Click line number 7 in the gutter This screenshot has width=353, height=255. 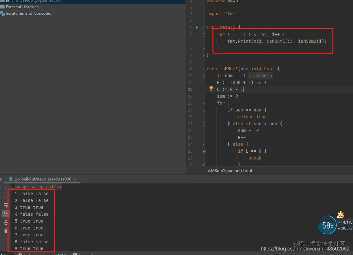tap(191, 42)
